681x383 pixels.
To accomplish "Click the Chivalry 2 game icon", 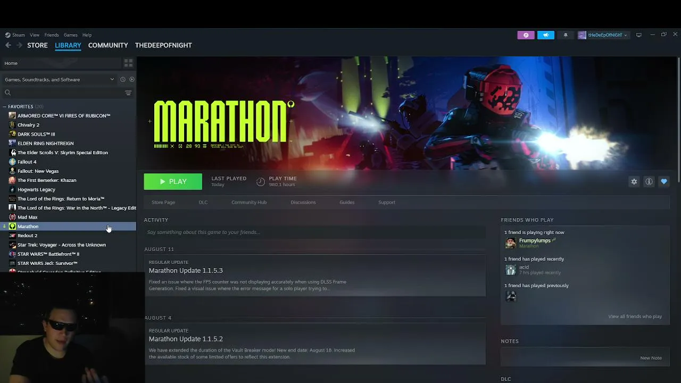I will click(13, 125).
